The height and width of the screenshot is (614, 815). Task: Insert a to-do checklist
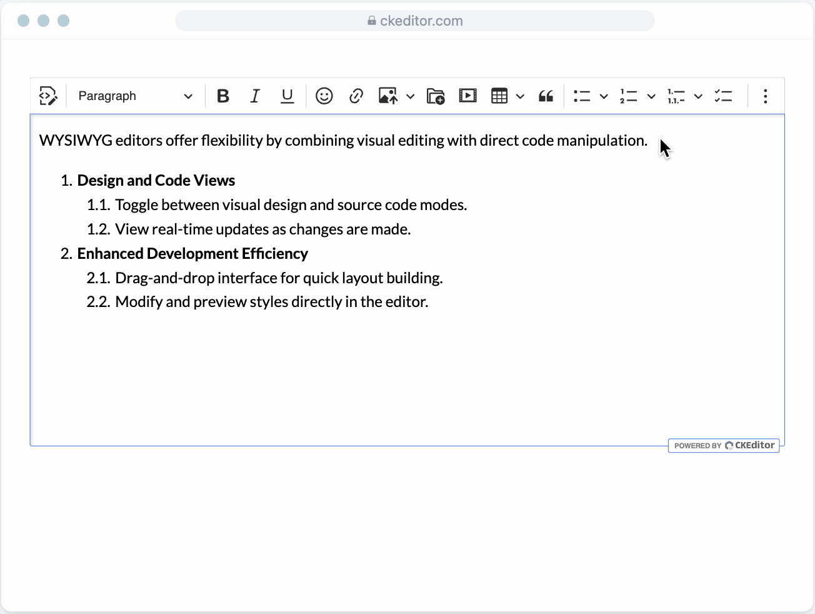(x=723, y=96)
